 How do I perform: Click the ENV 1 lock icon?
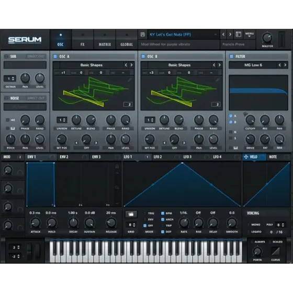[x=117, y=166]
